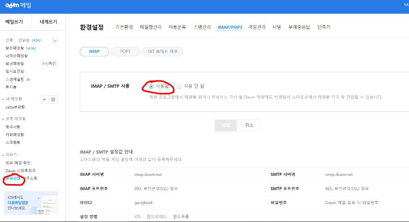Open the 보낸메일함 sent folder
Screen dimensions: 409x222
15,64
